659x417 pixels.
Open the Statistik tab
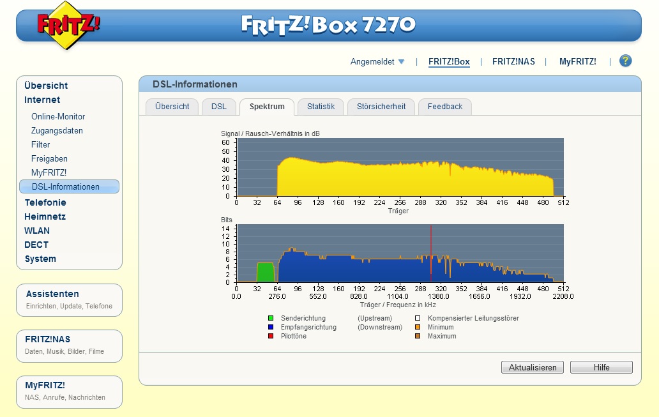321,107
